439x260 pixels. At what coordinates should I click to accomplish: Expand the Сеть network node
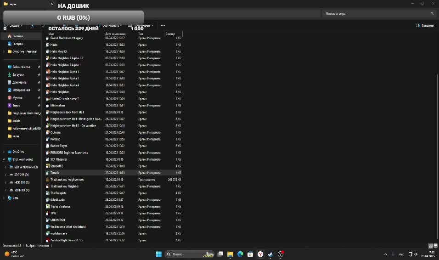point(4,198)
